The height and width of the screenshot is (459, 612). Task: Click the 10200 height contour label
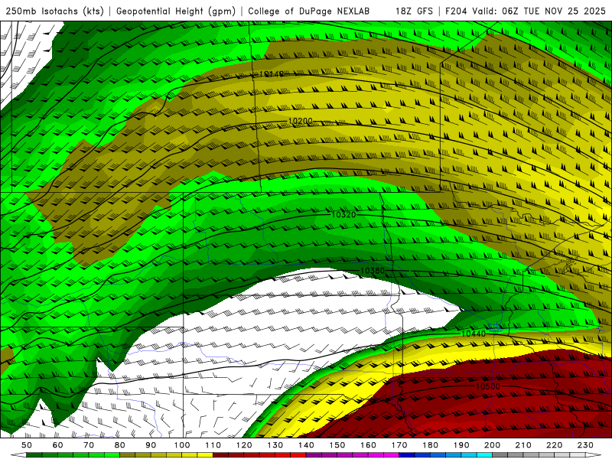click(x=301, y=122)
